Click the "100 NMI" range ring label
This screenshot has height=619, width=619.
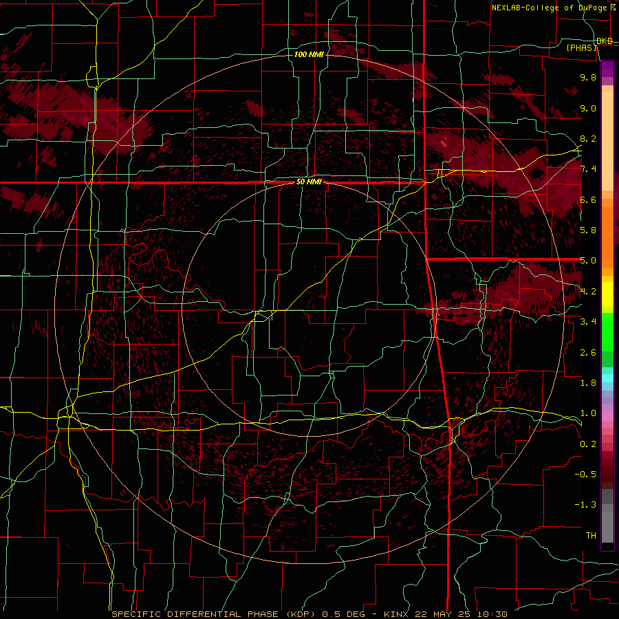(x=309, y=54)
